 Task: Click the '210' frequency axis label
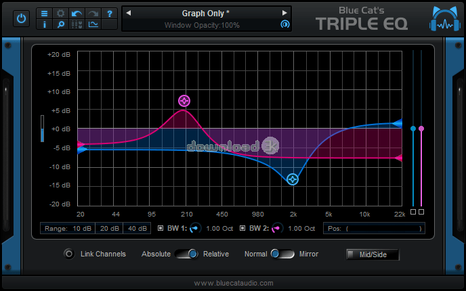click(187, 214)
